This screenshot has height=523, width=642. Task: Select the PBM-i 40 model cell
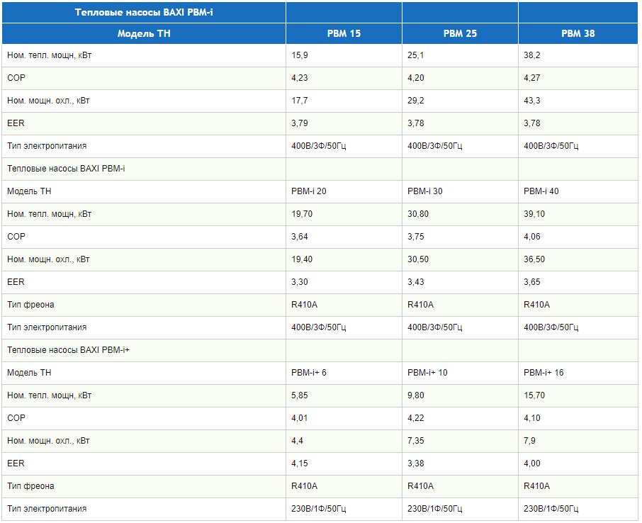[541, 191]
